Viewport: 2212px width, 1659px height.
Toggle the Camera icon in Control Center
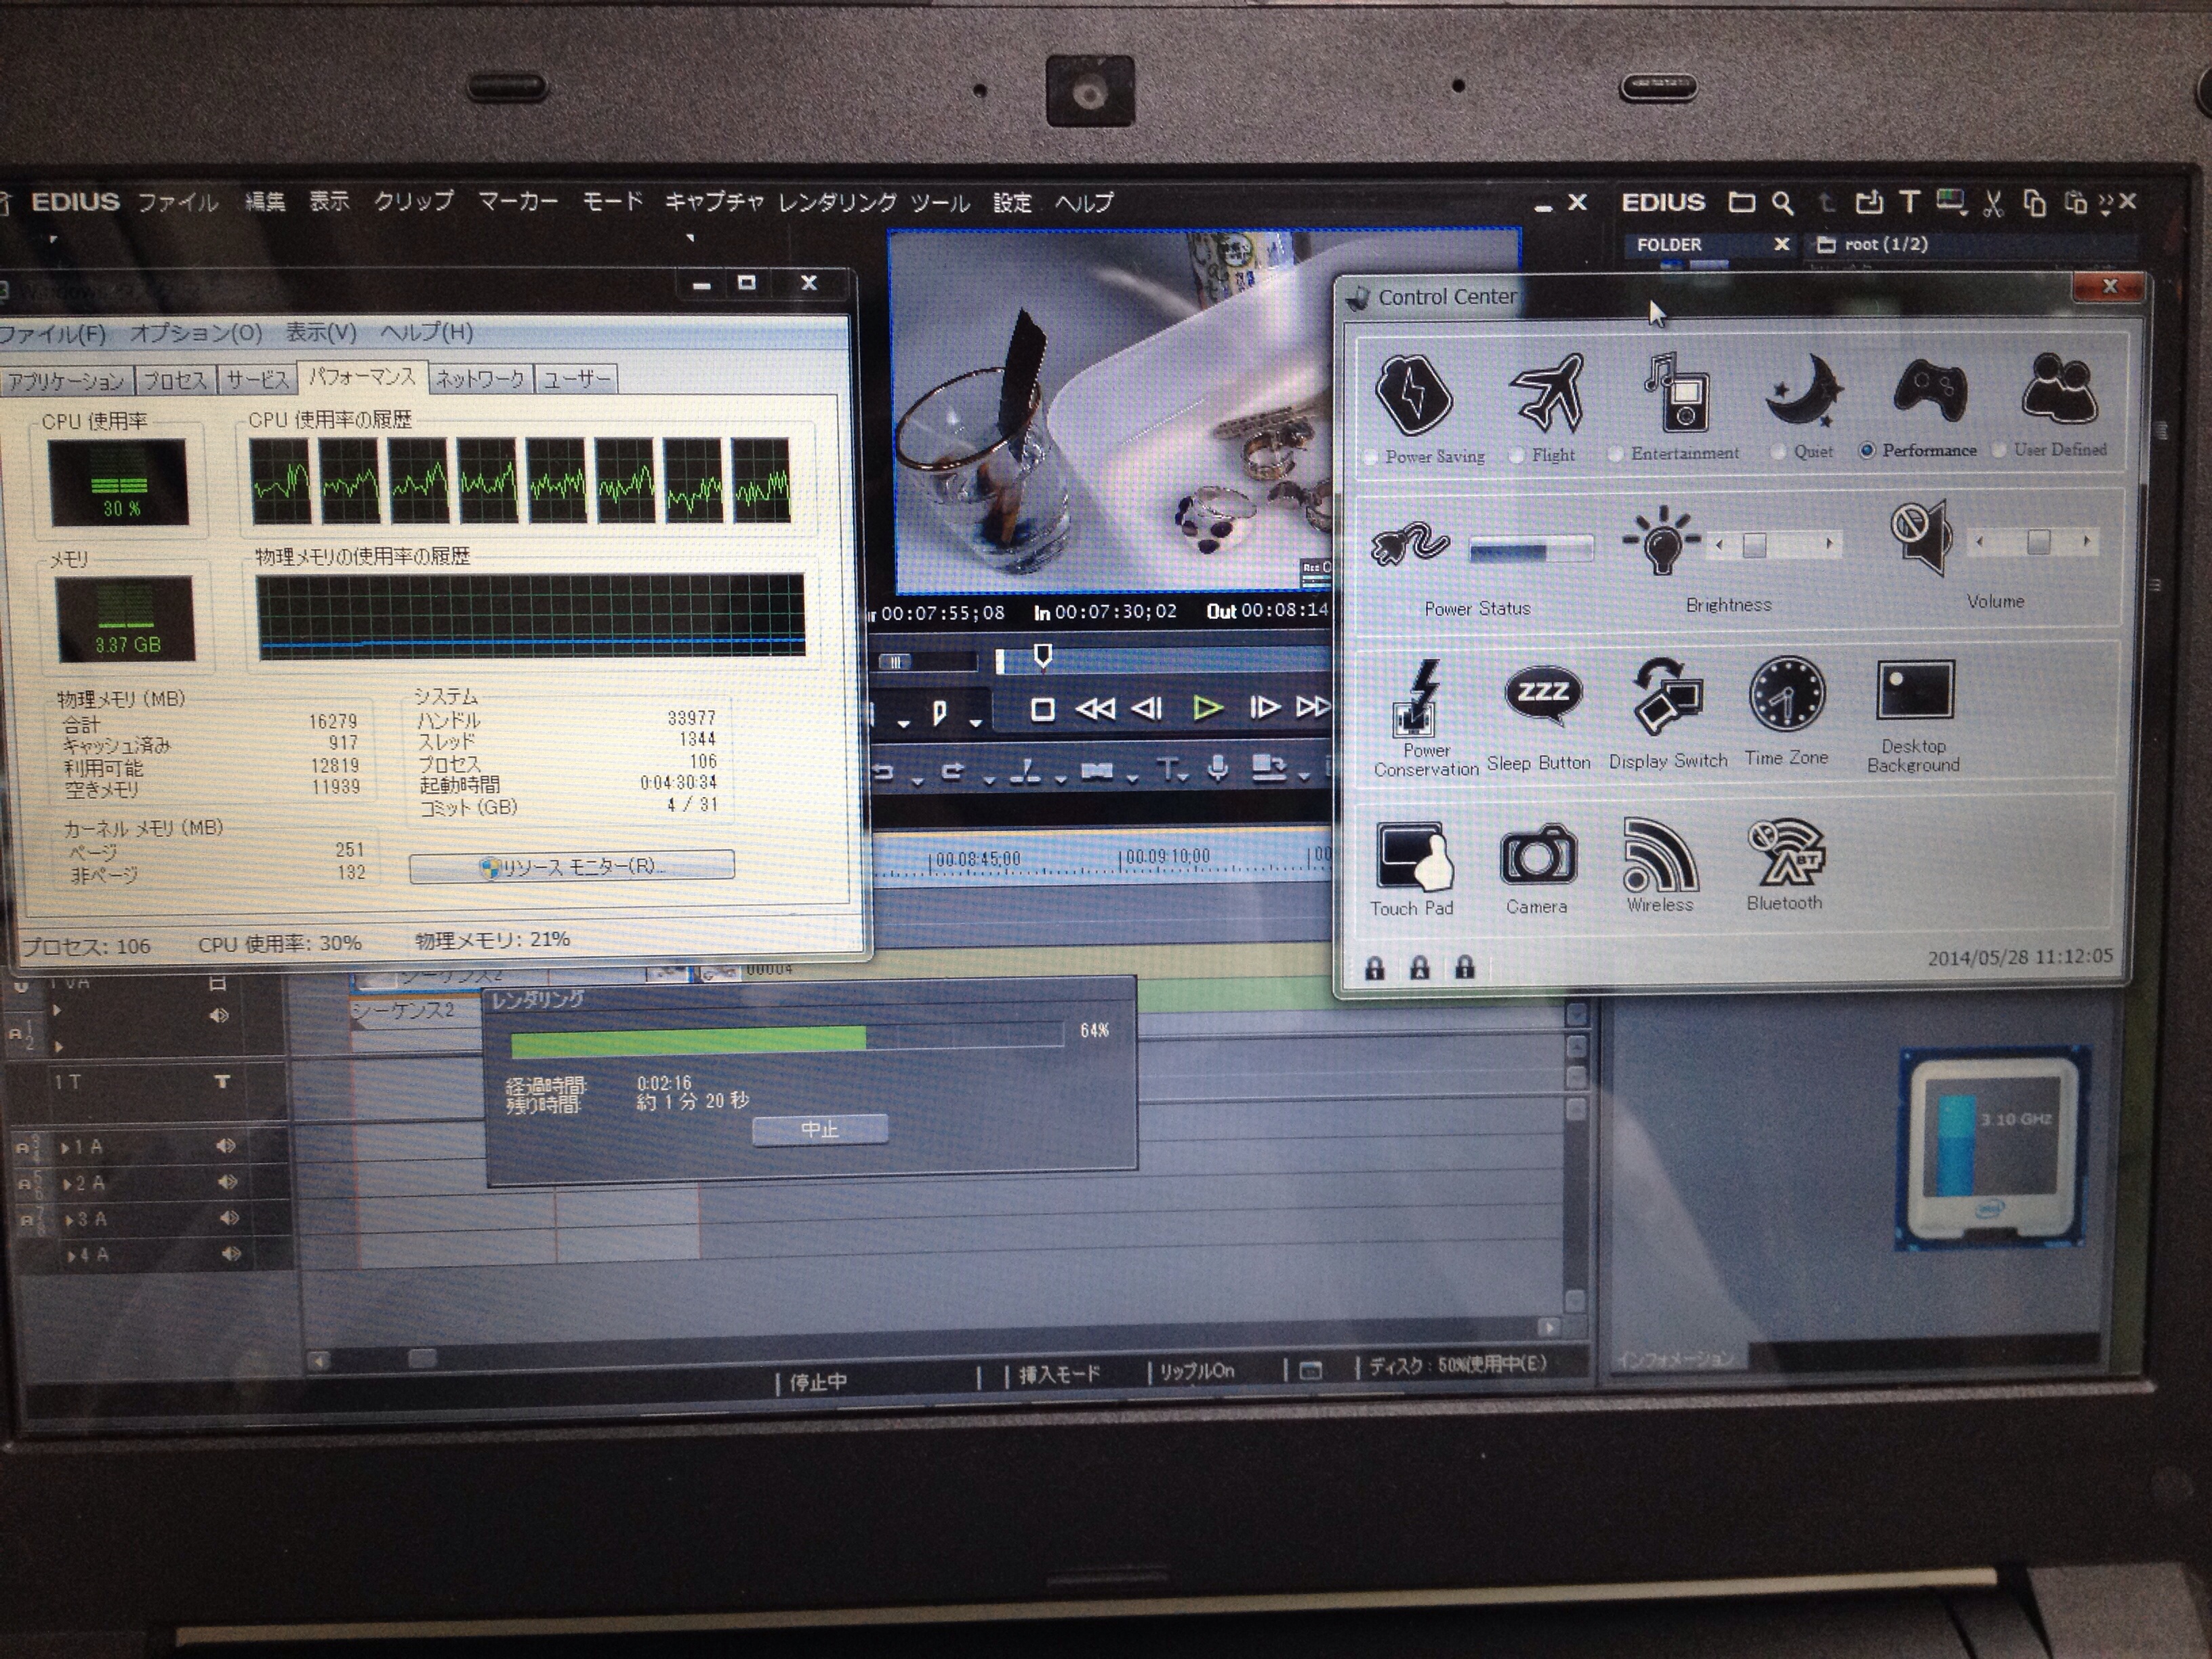pos(1538,856)
